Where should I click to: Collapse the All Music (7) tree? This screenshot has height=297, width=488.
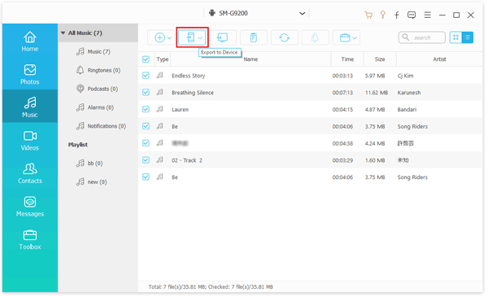[63, 33]
